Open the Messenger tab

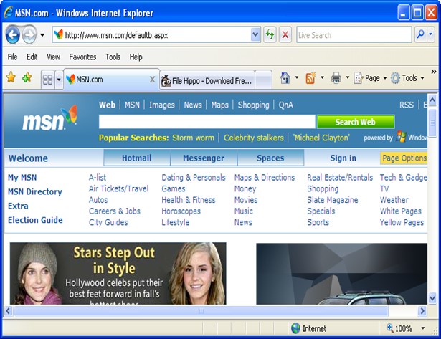coord(204,158)
